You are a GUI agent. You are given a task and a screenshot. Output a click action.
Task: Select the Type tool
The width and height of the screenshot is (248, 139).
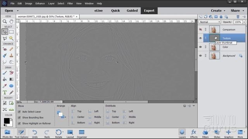click(x=5, y=92)
